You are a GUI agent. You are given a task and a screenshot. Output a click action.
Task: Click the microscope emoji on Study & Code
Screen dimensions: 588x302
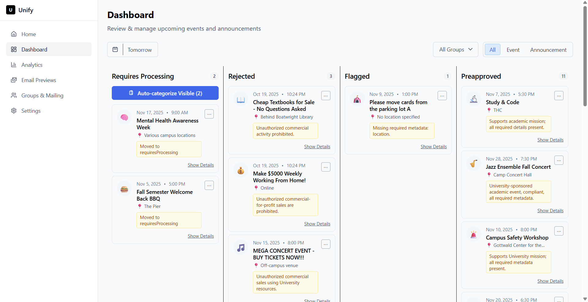(474, 99)
